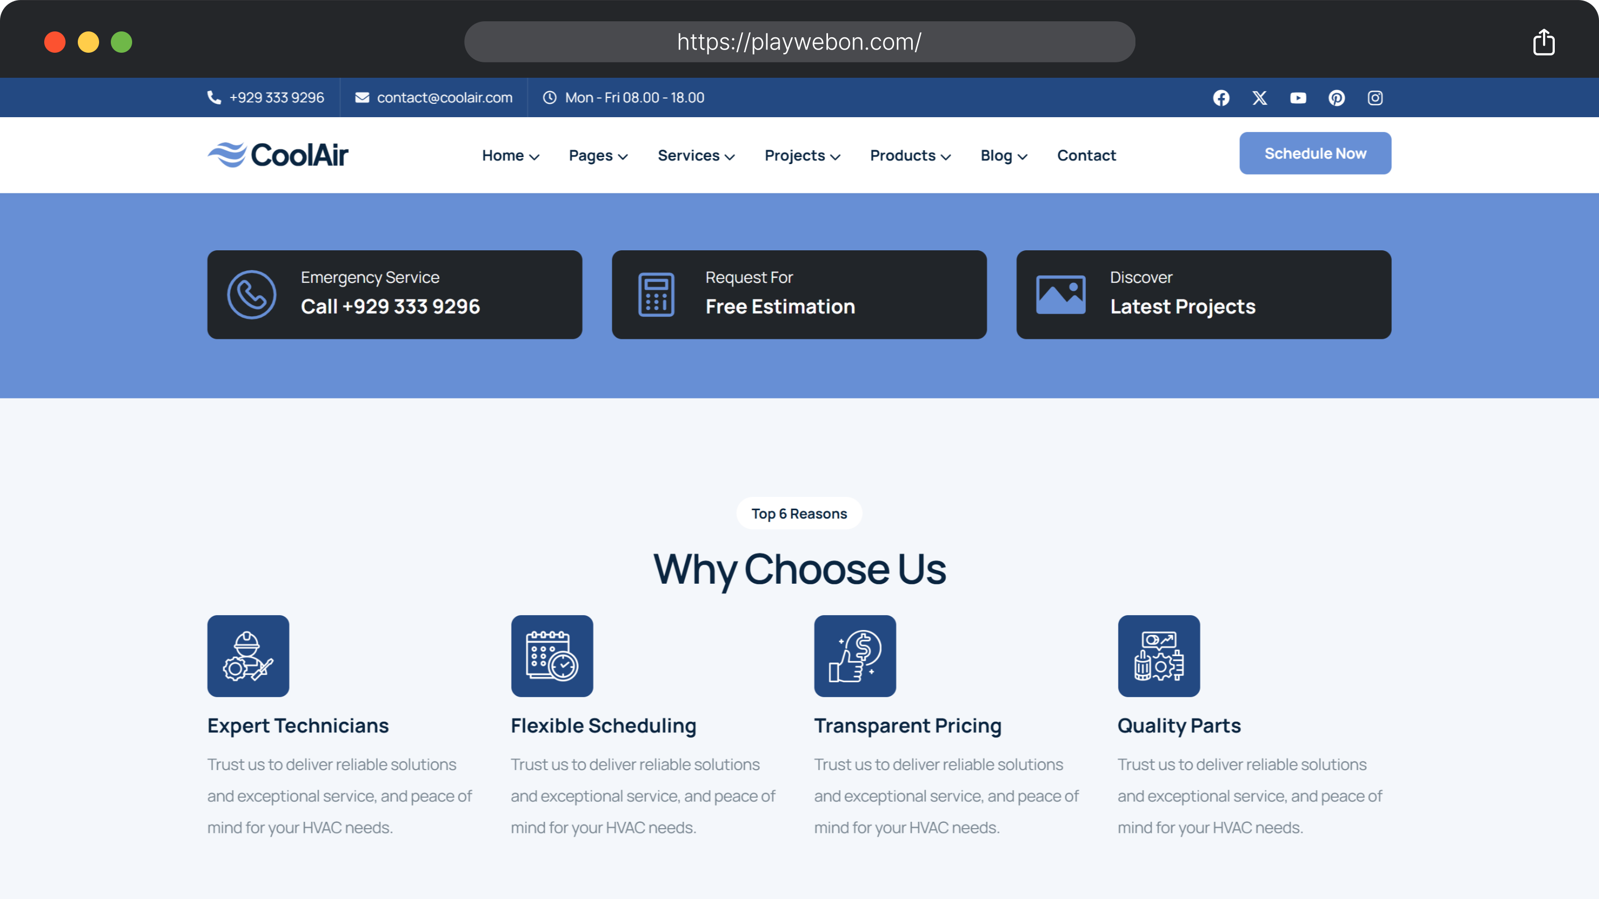
Task: Click the CoolAir logo
Action: click(278, 154)
